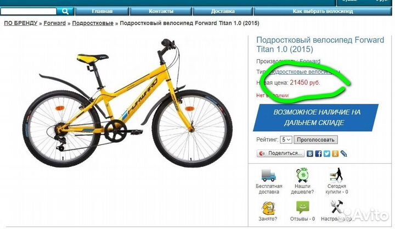Open the rating dropdown showing 5

(x=286, y=139)
